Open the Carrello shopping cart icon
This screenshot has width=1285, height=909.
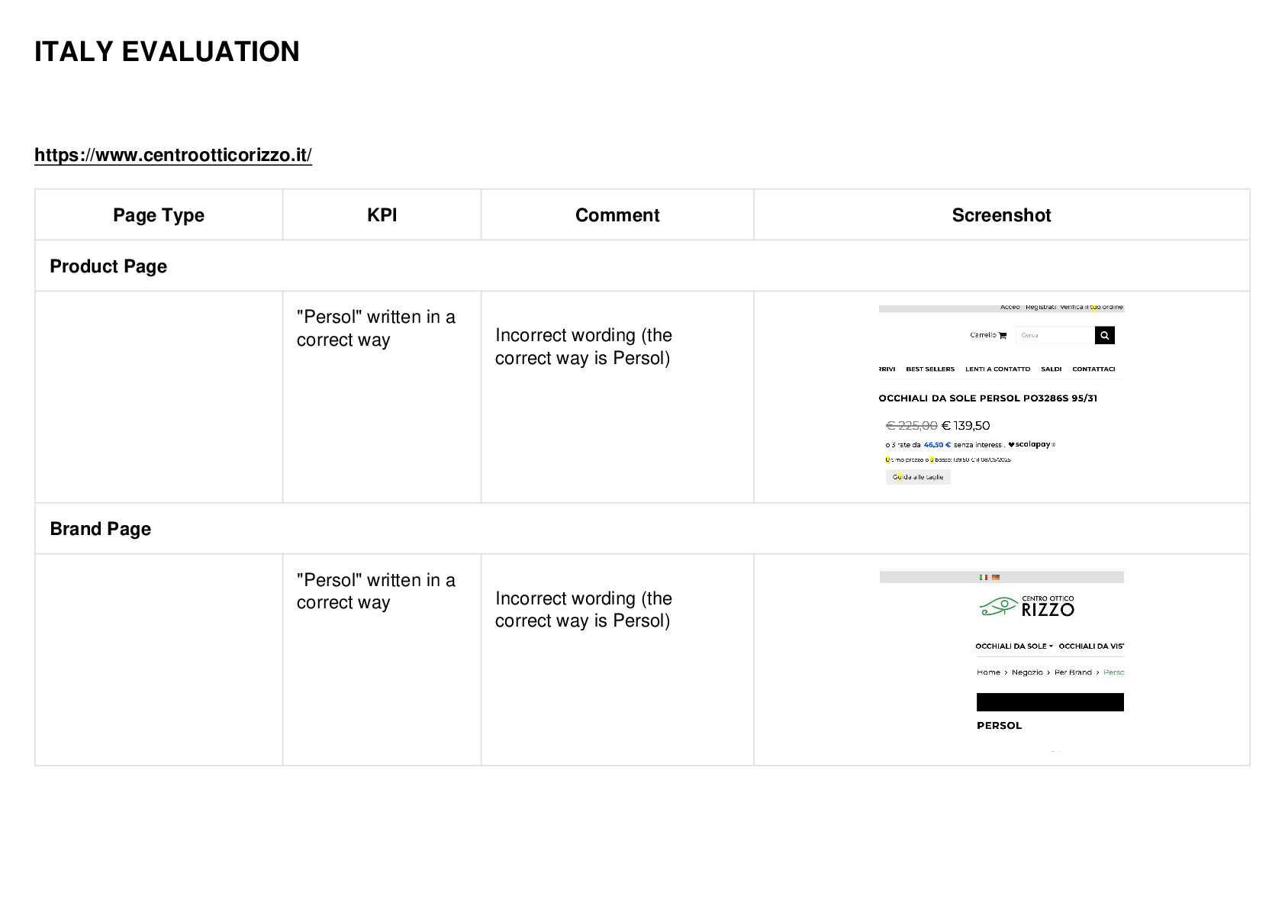pyautogui.click(x=1003, y=335)
